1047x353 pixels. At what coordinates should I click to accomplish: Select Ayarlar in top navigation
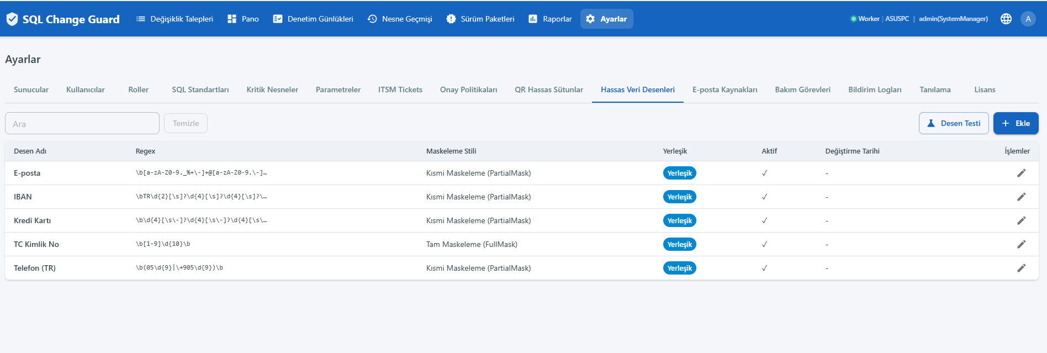pos(606,19)
